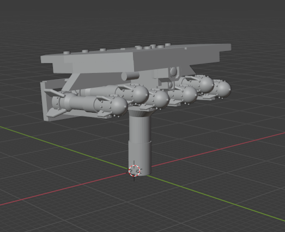
Task: Click the round knob on the mounting bracket
Action: [173, 71]
